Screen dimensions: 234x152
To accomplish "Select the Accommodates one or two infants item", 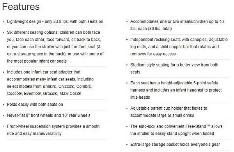I will tap(177, 25).
